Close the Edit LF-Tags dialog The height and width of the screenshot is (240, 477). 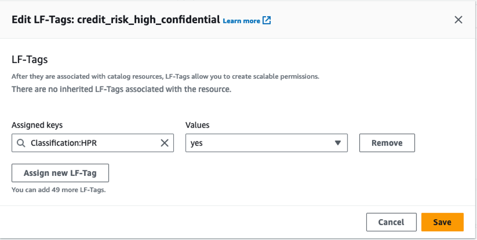coord(458,20)
